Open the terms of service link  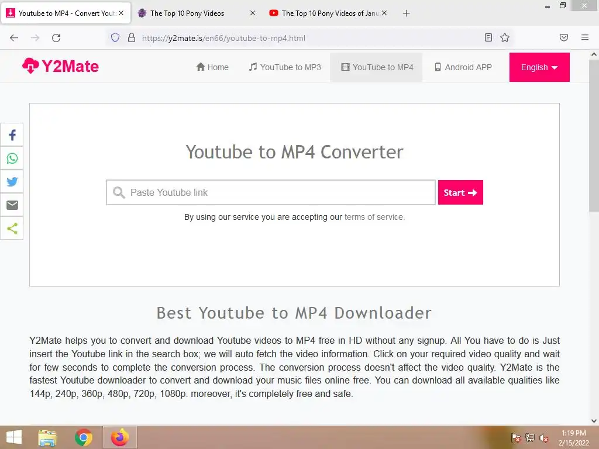point(374,217)
